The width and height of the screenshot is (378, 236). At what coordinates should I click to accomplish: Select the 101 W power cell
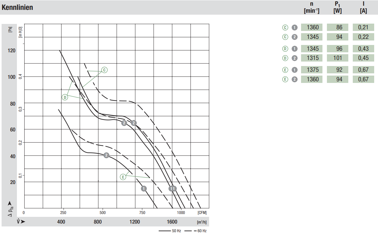click(x=337, y=58)
